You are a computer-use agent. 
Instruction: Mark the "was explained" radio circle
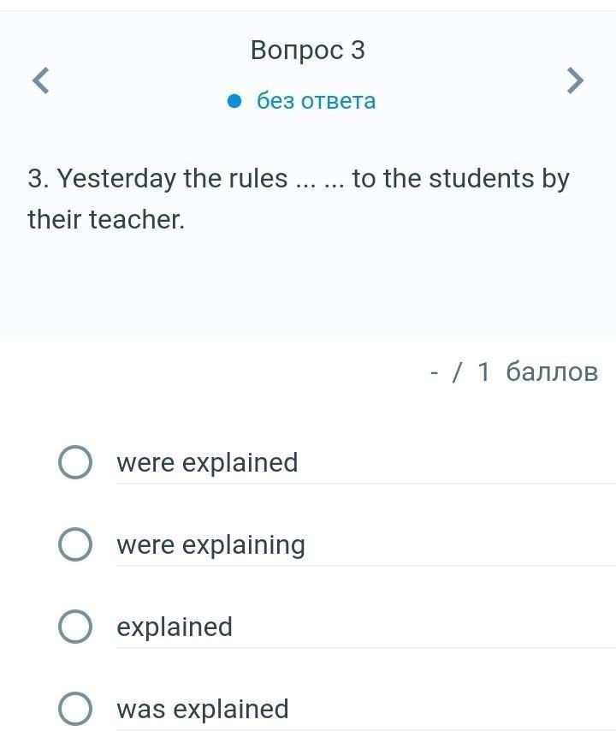(x=75, y=709)
